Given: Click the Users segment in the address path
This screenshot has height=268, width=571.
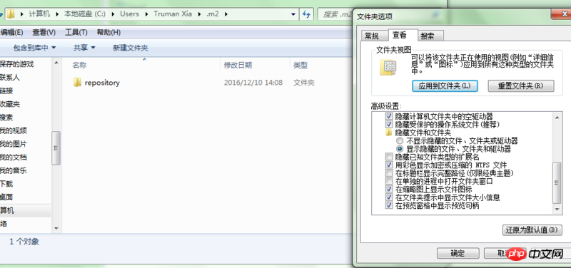Looking at the screenshot, I should point(130,14).
